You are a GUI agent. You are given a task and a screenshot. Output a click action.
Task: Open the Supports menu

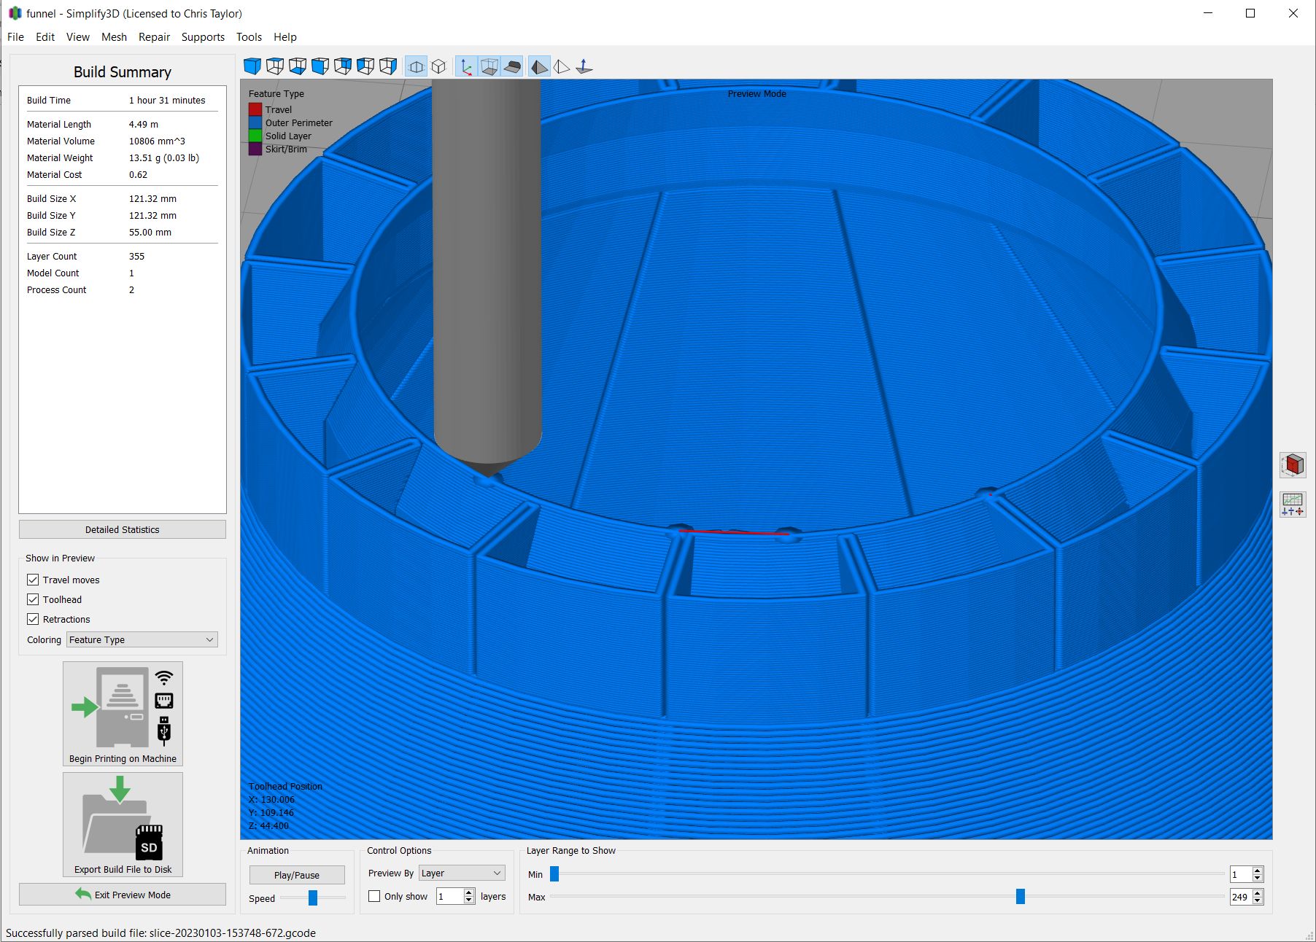[x=203, y=37]
